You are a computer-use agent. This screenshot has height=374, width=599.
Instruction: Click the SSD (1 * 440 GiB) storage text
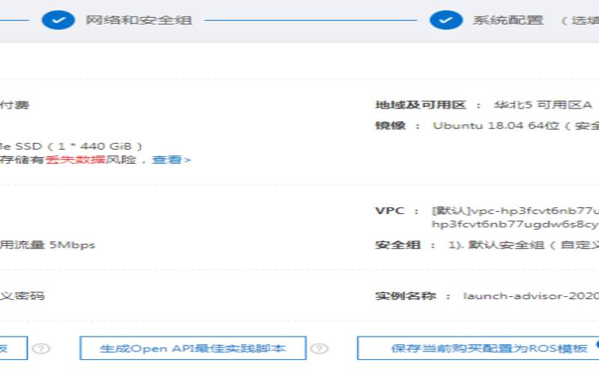(79, 146)
